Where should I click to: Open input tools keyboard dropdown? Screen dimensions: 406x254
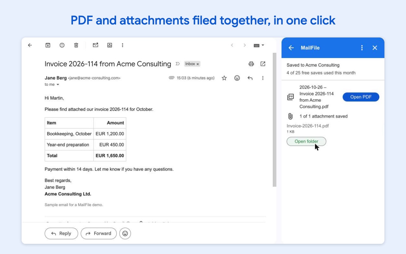coord(259,45)
